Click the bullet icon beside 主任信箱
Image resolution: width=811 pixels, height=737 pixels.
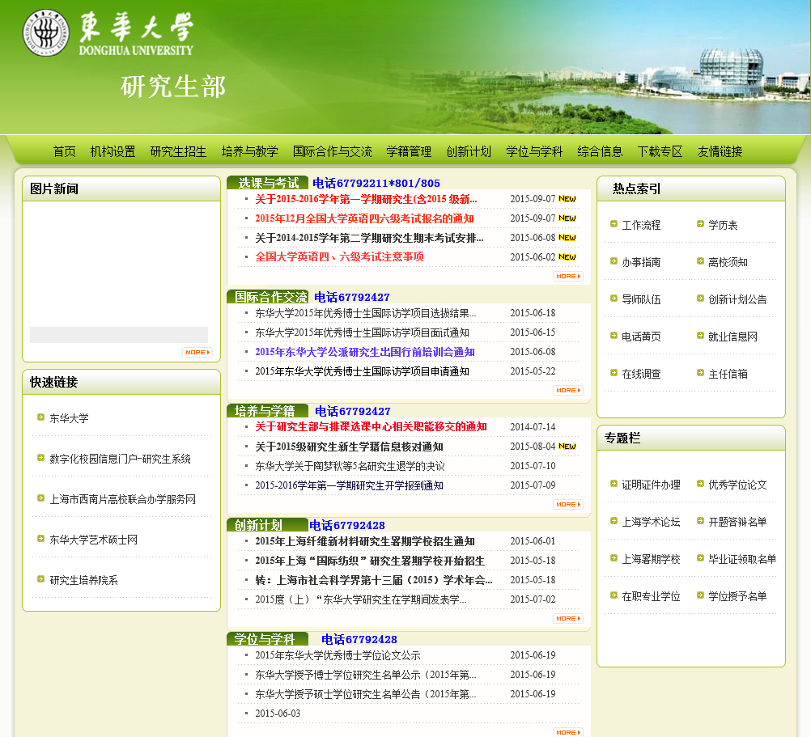click(x=700, y=373)
